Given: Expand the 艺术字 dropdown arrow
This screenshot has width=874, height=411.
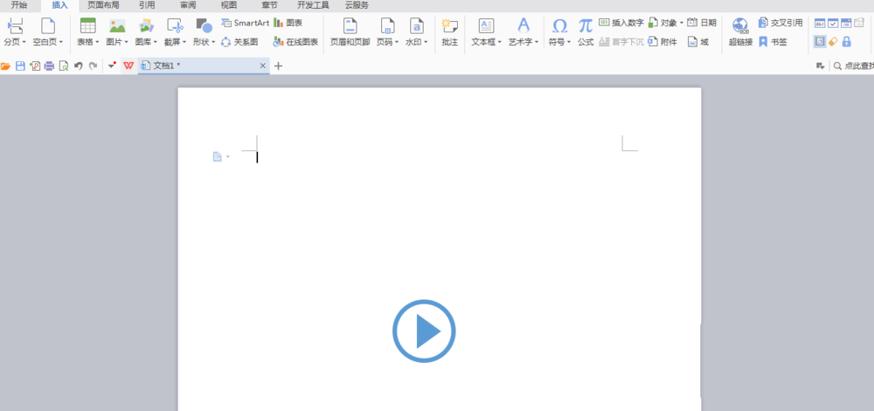Looking at the screenshot, I should point(537,42).
